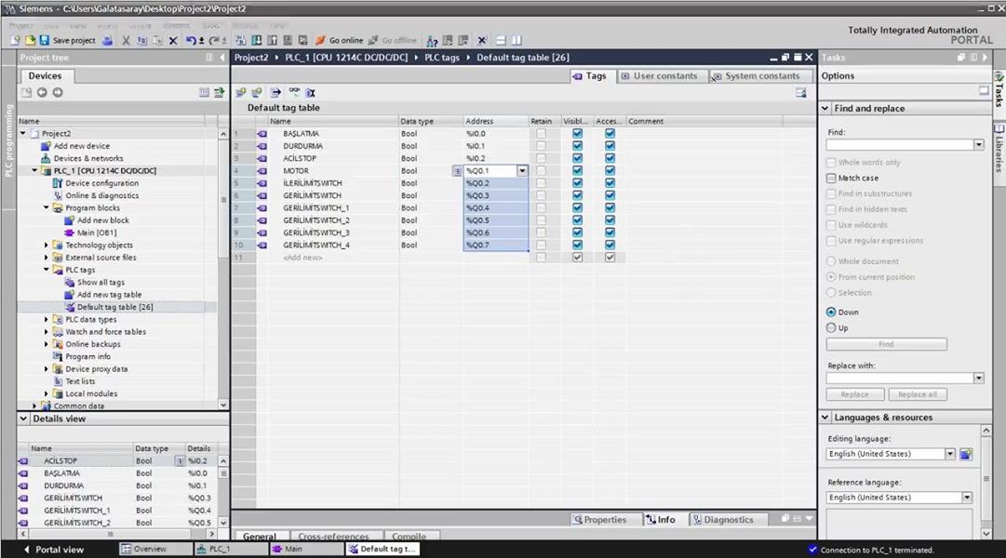
Task: Switch to the User constants tab
Action: pos(660,75)
